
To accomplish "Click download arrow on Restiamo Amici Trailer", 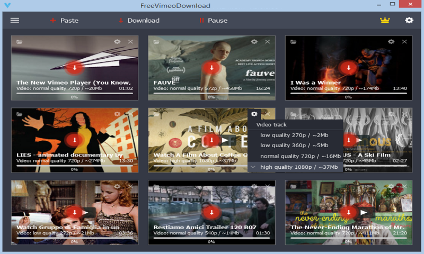I will 211,212.
